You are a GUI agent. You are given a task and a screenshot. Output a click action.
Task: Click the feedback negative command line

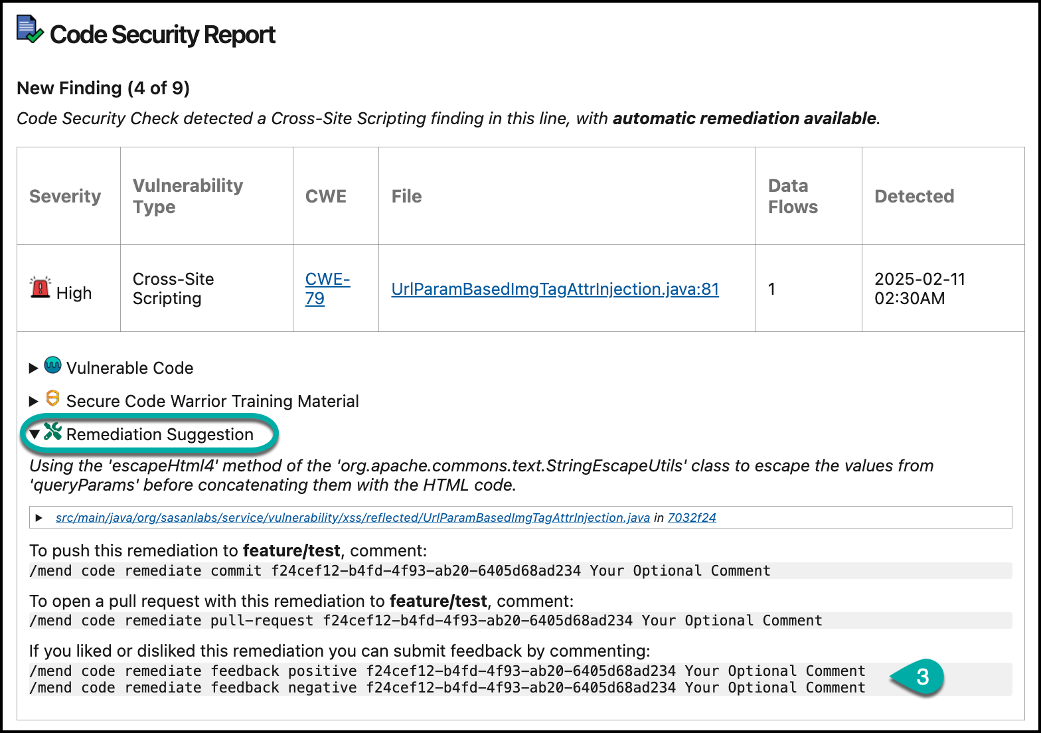[447, 688]
